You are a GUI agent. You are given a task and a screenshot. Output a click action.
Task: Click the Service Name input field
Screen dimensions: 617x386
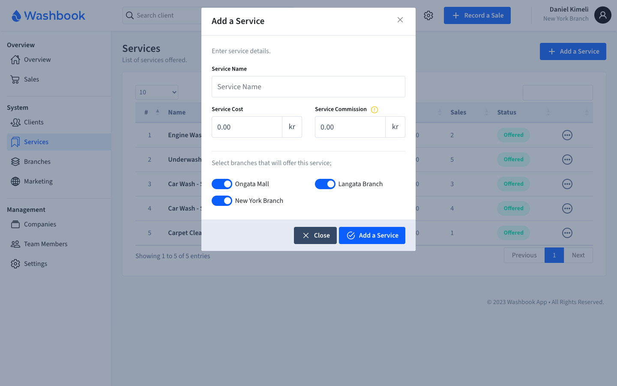308,87
